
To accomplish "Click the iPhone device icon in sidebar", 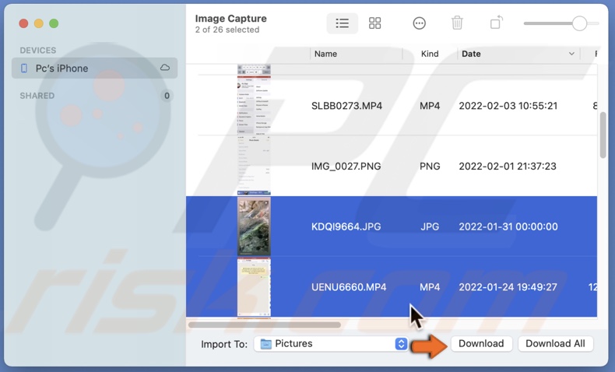I will [x=24, y=68].
